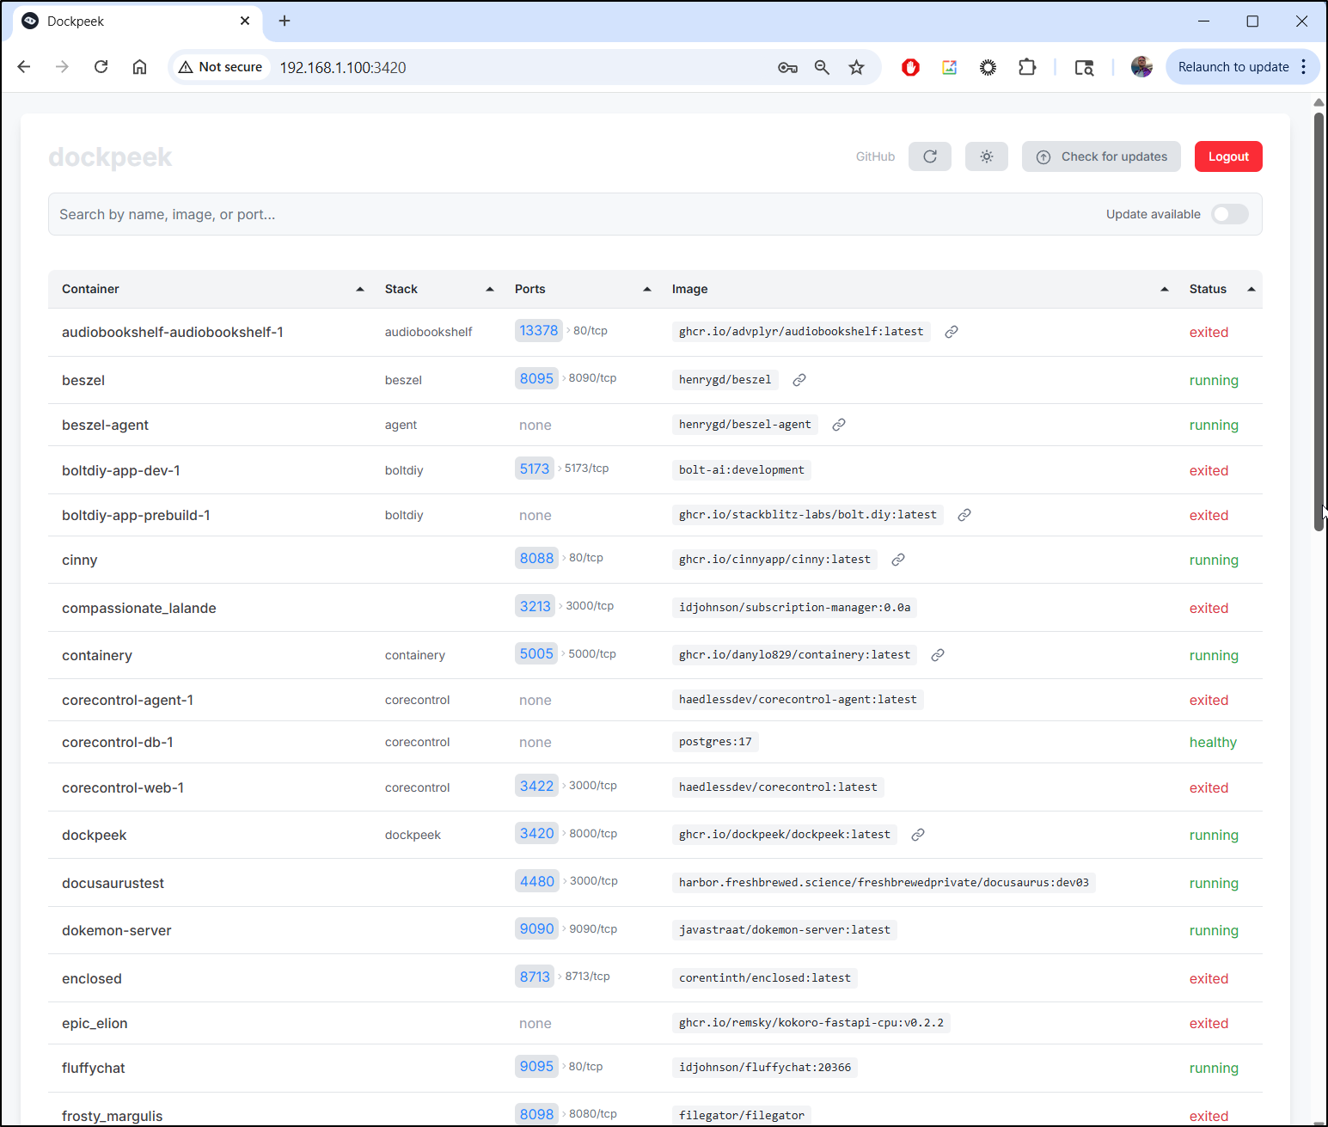
Task: Open port 4480 for docusaurustest
Action: [x=537, y=881]
